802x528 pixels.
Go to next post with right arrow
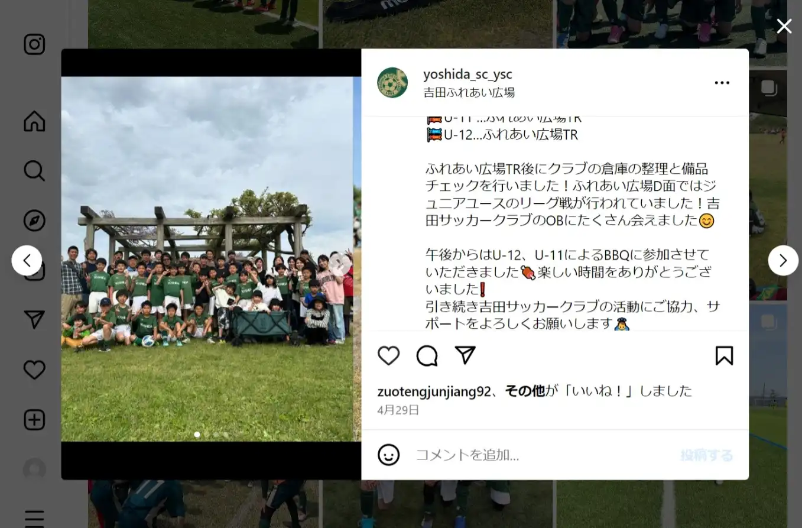click(783, 260)
